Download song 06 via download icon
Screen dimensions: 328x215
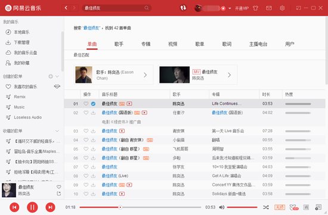click(93, 158)
